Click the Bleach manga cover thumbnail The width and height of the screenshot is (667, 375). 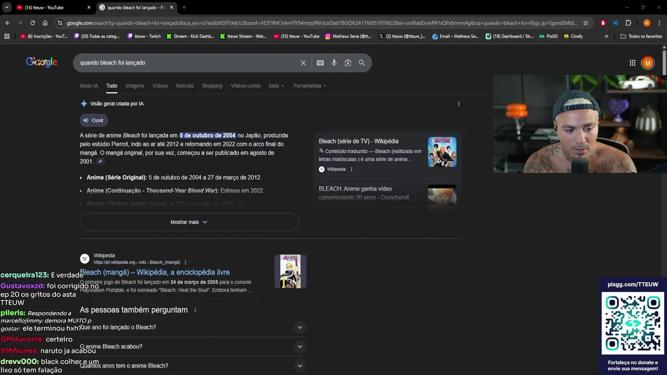[290, 271]
